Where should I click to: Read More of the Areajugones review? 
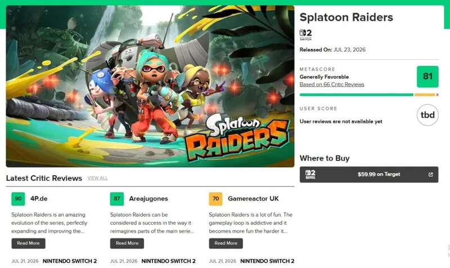(x=127, y=243)
